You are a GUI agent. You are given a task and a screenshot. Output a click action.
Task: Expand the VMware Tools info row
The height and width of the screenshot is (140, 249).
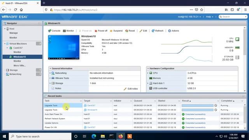tap(50, 78)
